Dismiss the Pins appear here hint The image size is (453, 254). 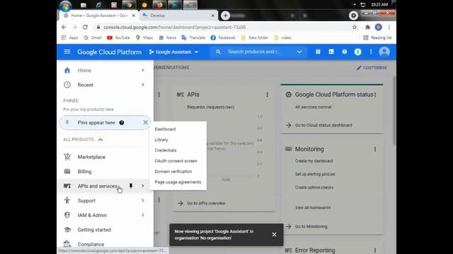[145, 122]
